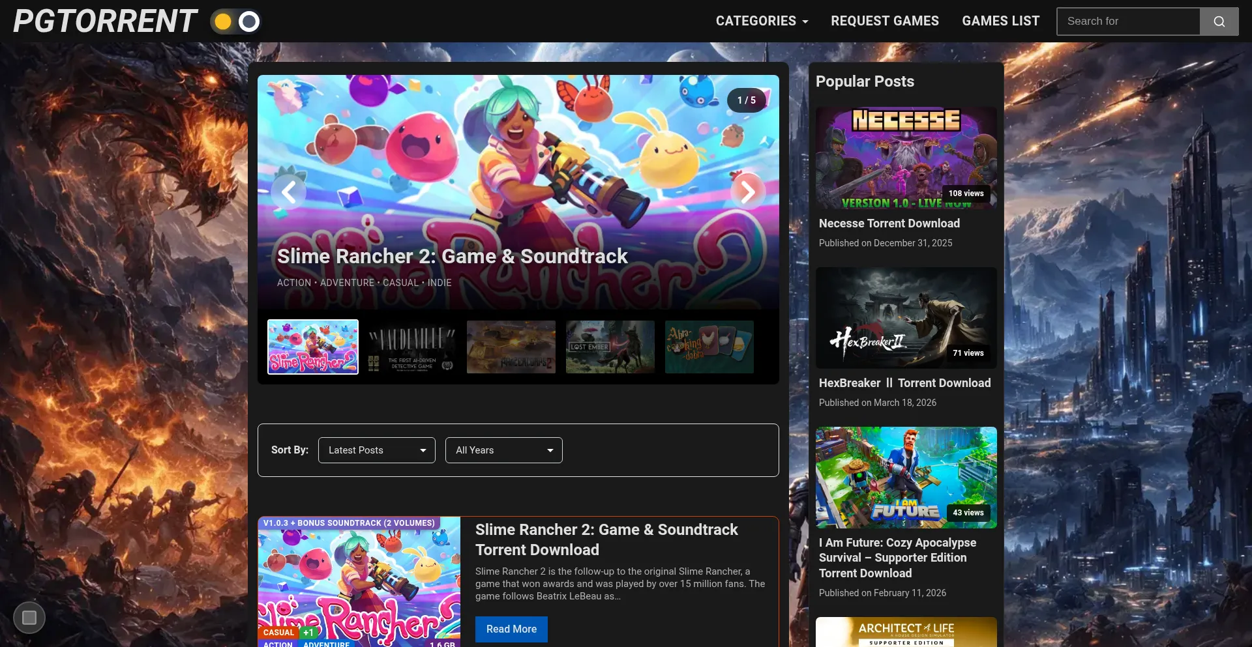The width and height of the screenshot is (1252, 647).
Task: Click the Slime Rancher 2 post excerpt text
Action: 620,584
